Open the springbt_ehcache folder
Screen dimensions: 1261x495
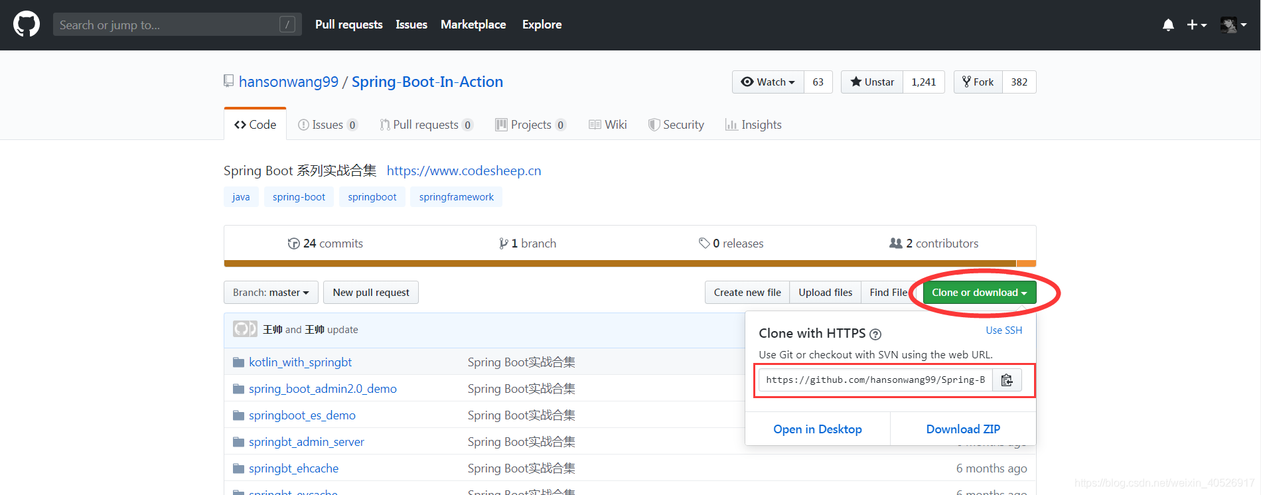tap(293, 468)
